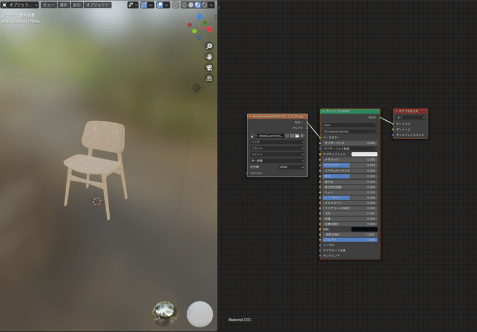Viewport: 477px width, 332px height.
Task: Click the メタリック value field
Action: (x=350, y=159)
